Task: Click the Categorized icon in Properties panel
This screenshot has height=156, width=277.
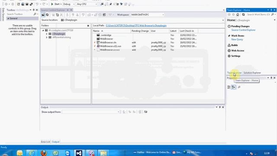Action: pos(229,87)
